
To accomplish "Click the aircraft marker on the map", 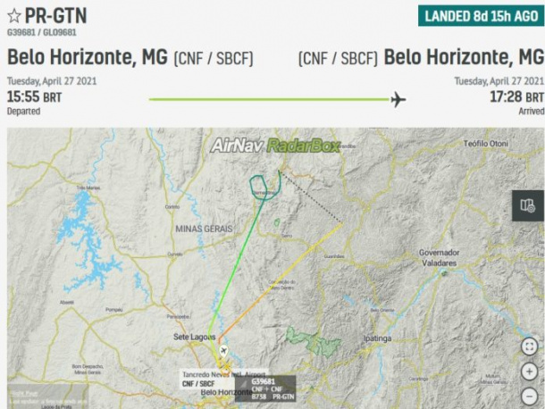I will point(224,351).
